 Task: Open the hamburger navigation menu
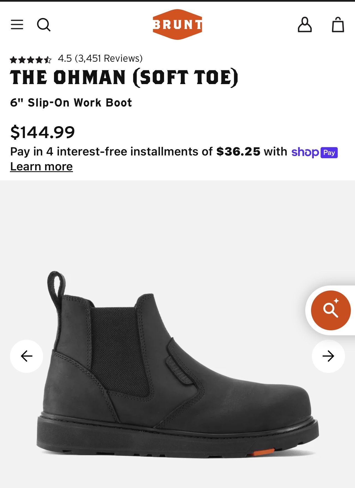click(x=17, y=25)
